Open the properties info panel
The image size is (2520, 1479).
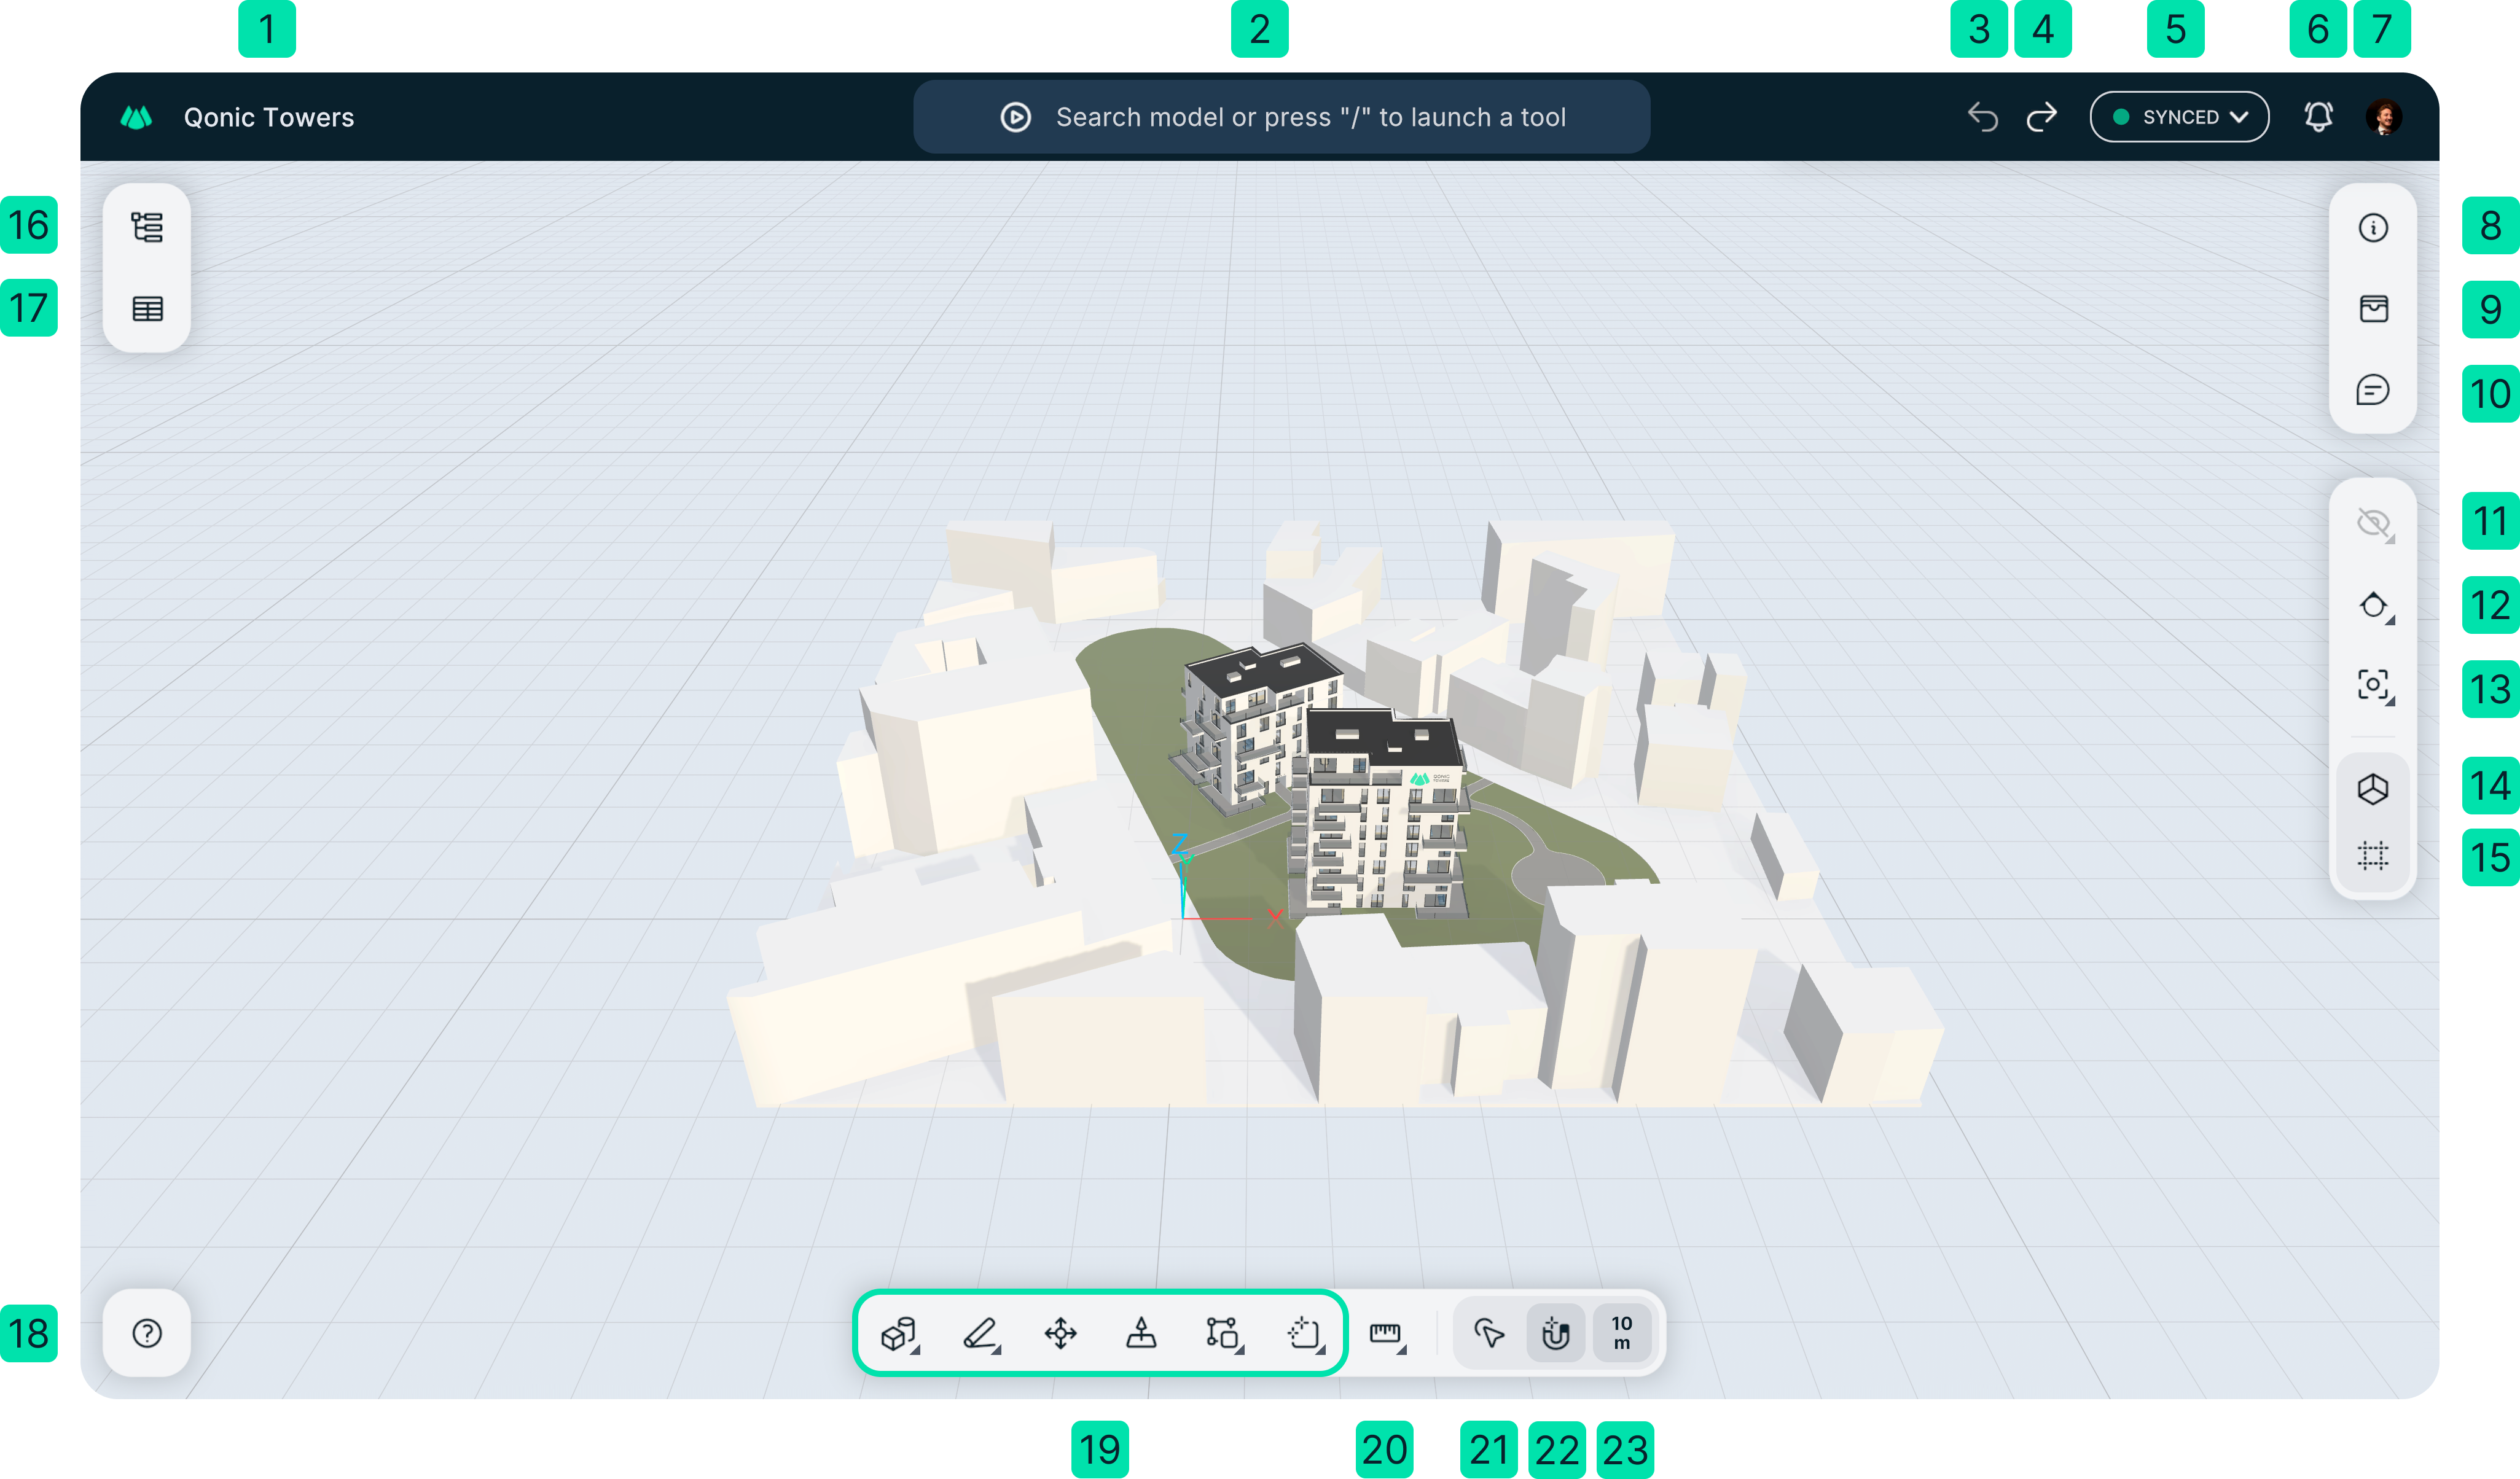[2373, 228]
